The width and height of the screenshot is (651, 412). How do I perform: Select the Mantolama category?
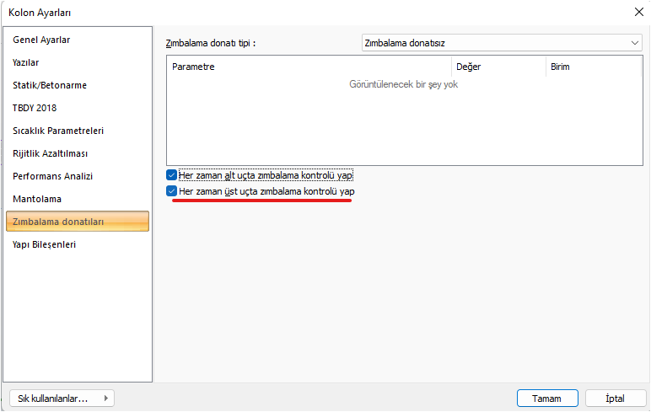tap(37, 199)
